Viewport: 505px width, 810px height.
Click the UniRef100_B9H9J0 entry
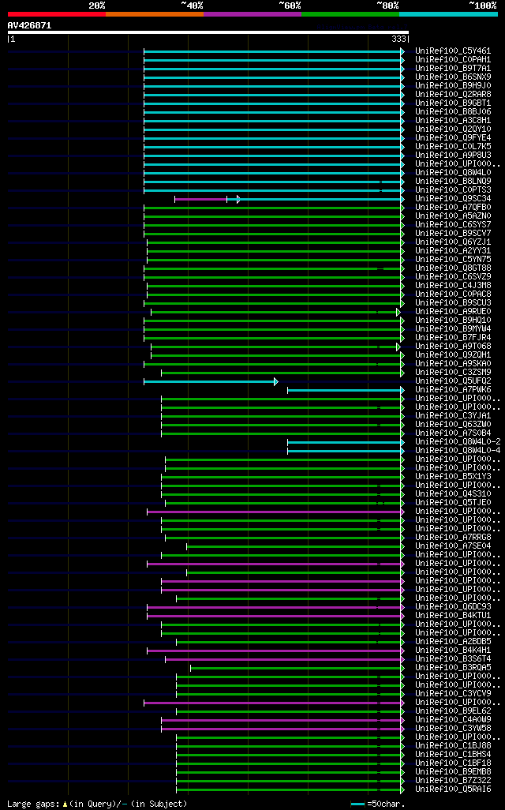(453, 86)
